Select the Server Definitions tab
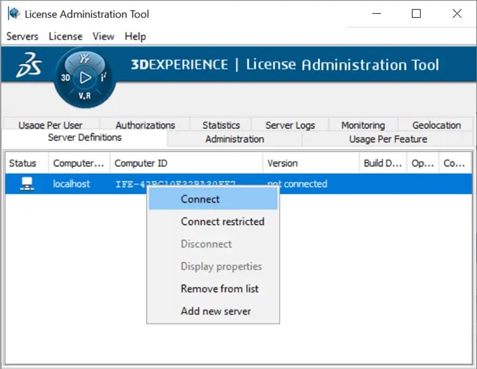Screen dimensions: 477x369 [x=85, y=138]
